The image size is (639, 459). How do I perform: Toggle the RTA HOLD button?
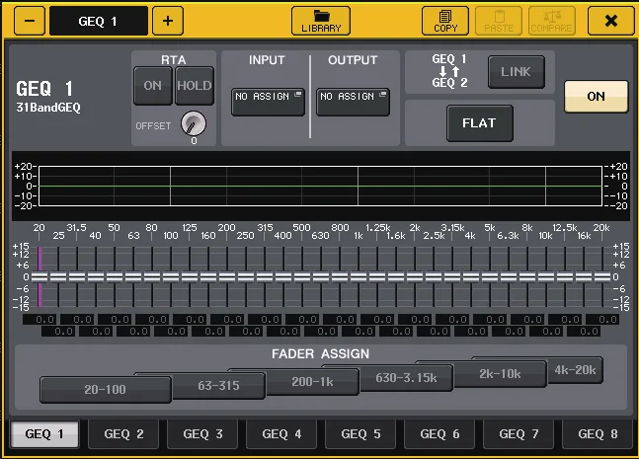[x=195, y=86]
